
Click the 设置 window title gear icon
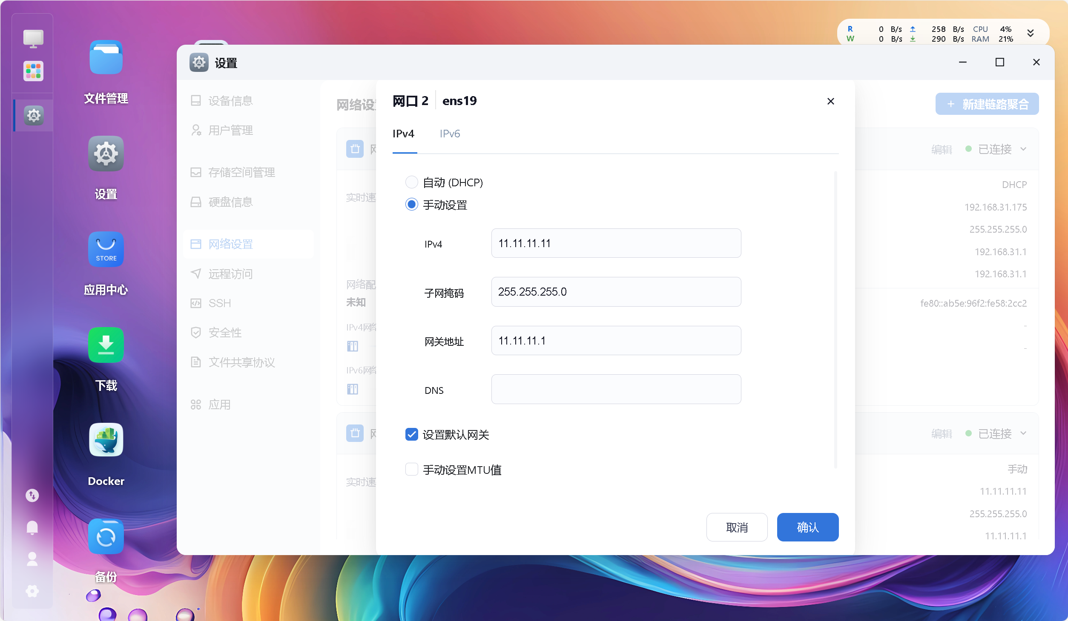coord(199,63)
